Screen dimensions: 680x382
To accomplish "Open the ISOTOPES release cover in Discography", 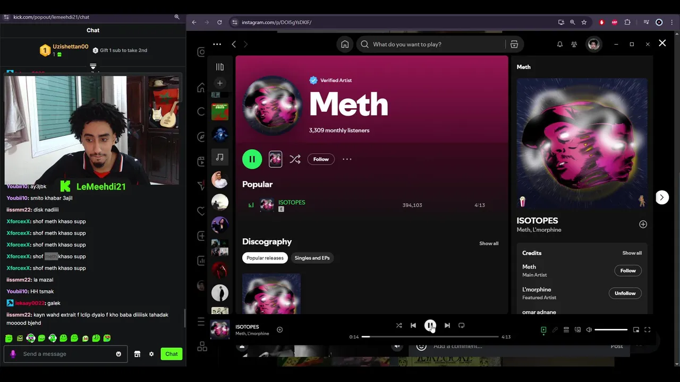I will coord(271,294).
